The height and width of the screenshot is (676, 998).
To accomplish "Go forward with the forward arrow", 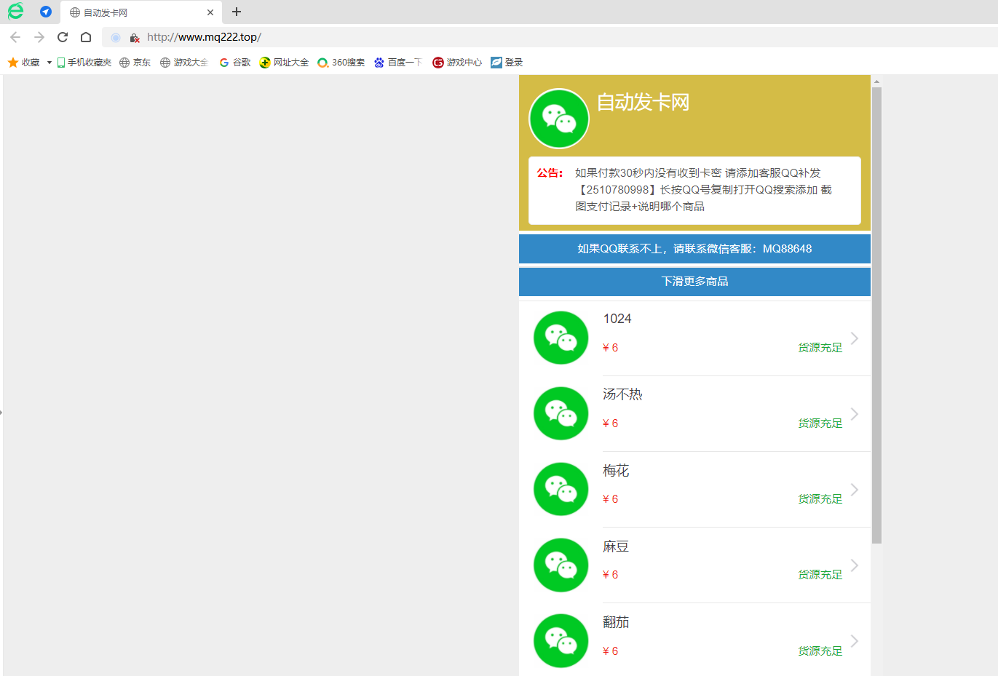I will point(39,37).
